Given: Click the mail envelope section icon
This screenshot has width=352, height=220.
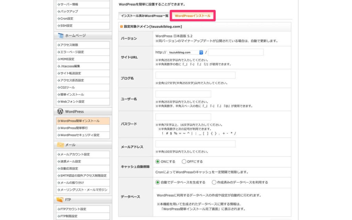Looking at the screenshot, I should tap(60, 145).
